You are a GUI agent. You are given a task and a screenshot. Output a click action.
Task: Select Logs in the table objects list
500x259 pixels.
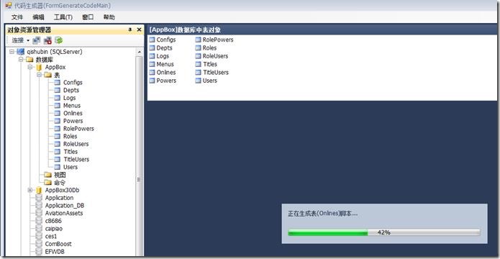163,56
